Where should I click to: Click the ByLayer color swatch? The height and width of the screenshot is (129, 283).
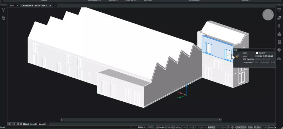point(257,53)
